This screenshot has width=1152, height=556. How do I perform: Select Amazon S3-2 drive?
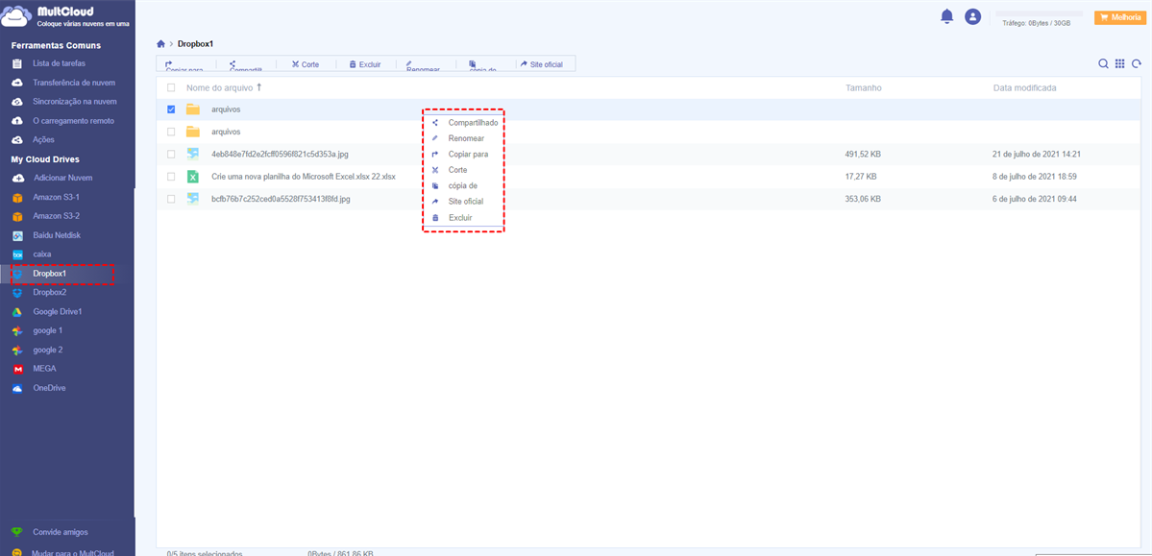[57, 216]
